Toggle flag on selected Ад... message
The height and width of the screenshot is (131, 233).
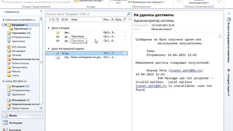tap(125, 53)
